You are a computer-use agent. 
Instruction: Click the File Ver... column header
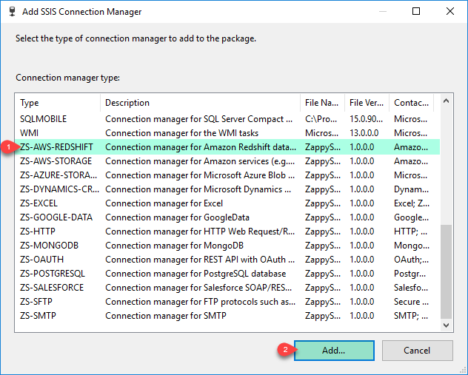[x=367, y=103]
